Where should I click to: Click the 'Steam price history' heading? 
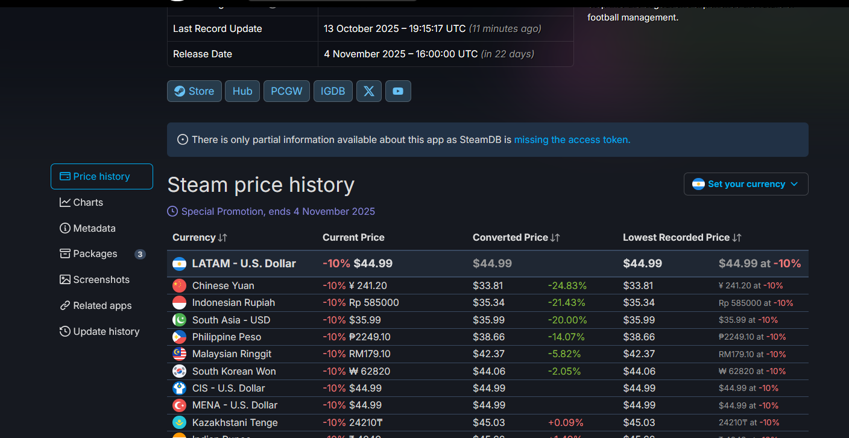(x=260, y=185)
